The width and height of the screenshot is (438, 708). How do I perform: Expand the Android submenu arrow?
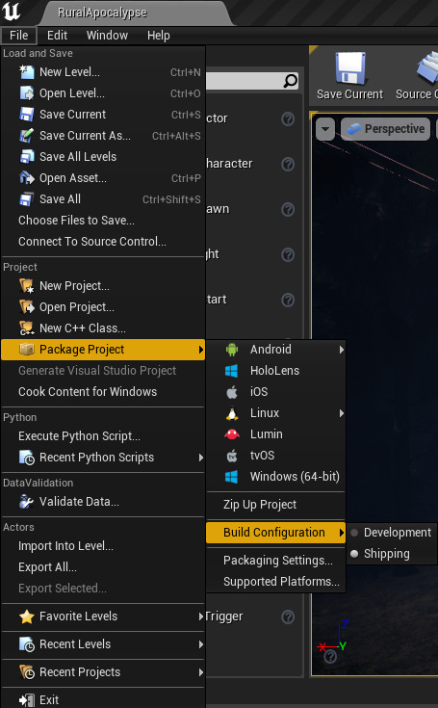[342, 350]
